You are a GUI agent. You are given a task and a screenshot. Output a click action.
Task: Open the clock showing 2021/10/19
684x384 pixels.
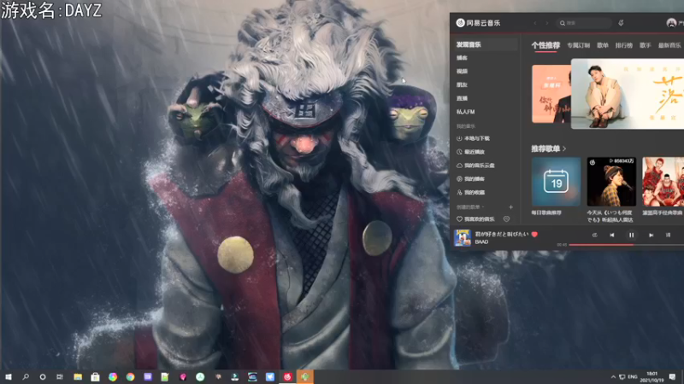[x=652, y=377]
